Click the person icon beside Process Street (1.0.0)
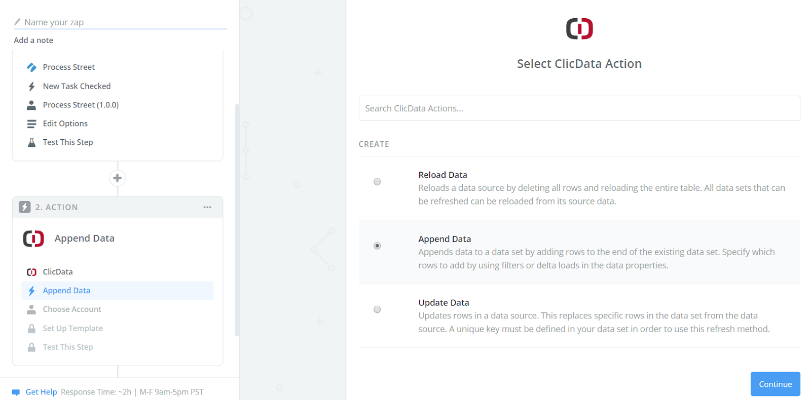This screenshot has height=400, width=811. click(31, 105)
